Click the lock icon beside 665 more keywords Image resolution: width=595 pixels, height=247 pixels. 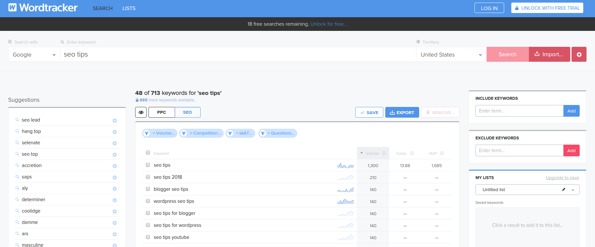pos(137,100)
